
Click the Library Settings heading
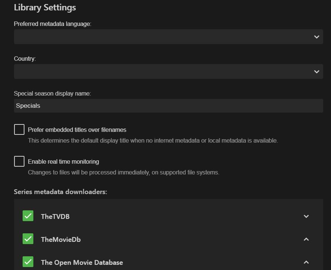45,7
